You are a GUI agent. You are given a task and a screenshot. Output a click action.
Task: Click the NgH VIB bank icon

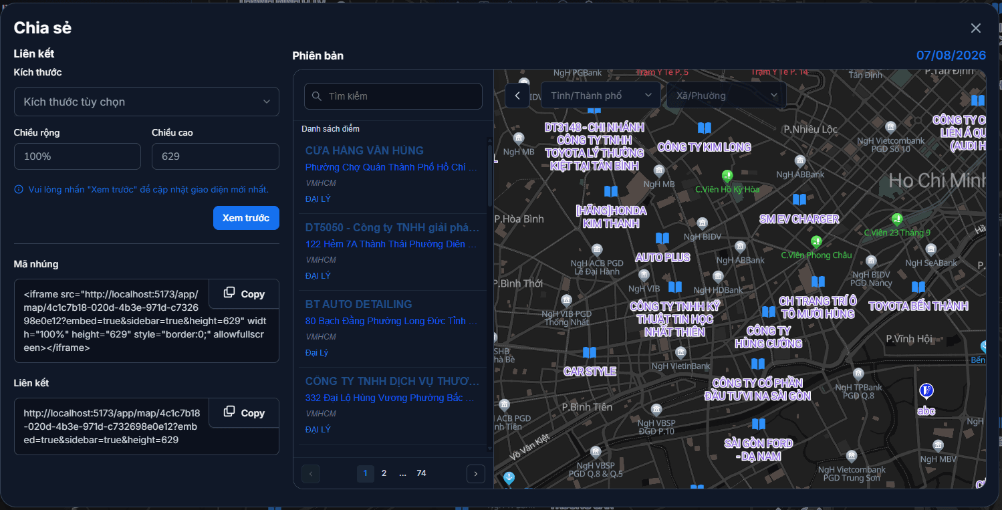644,275
